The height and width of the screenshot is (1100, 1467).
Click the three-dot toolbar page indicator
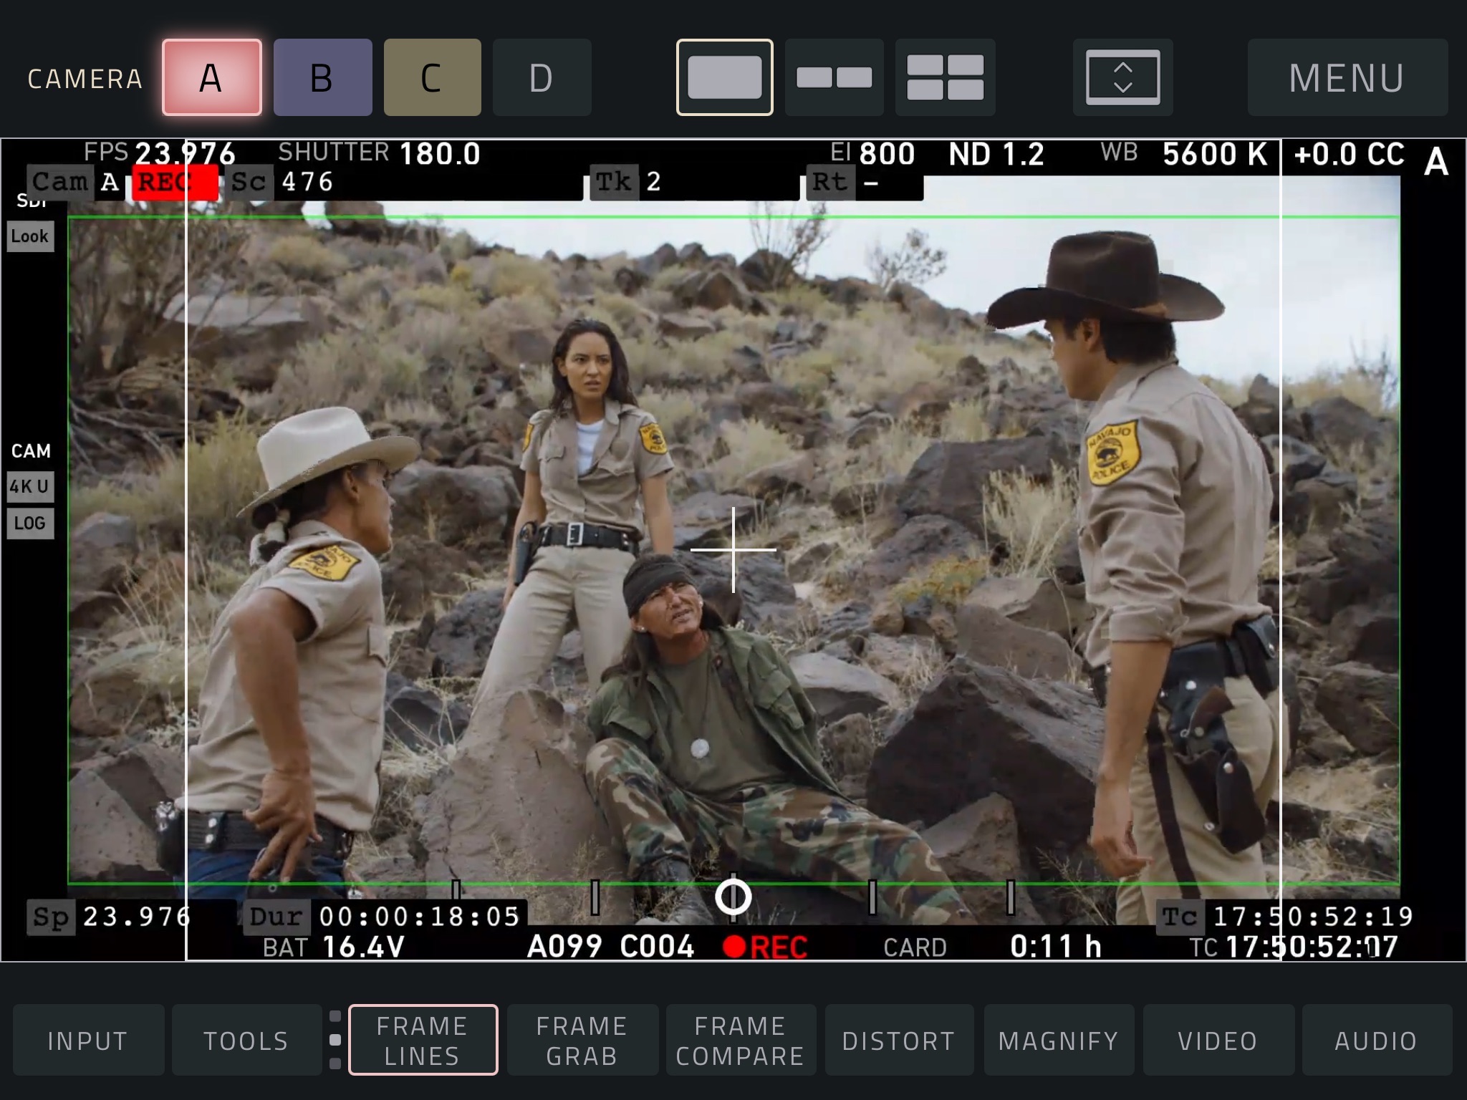click(x=335, y=1040)
